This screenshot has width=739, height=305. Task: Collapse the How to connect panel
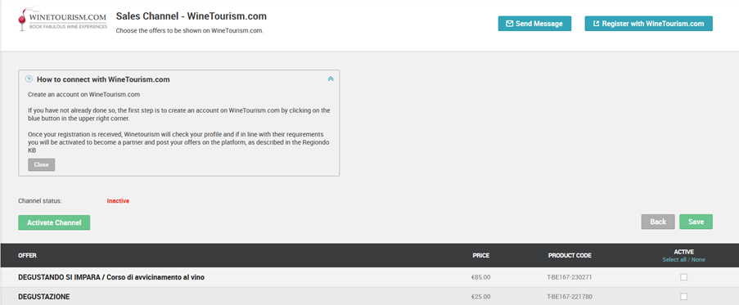click(x=331, y=79)
